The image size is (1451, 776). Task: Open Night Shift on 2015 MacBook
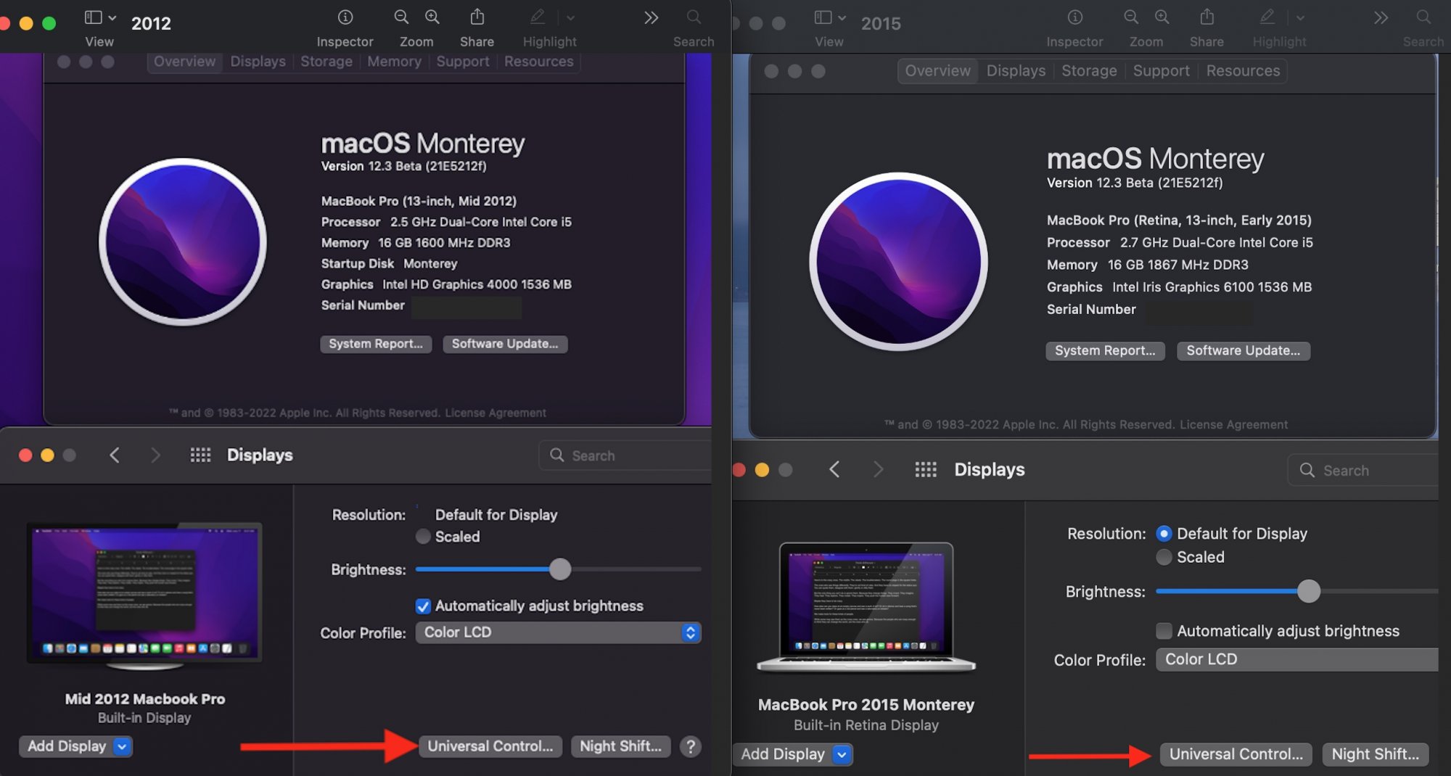[x=1375, y=754]
